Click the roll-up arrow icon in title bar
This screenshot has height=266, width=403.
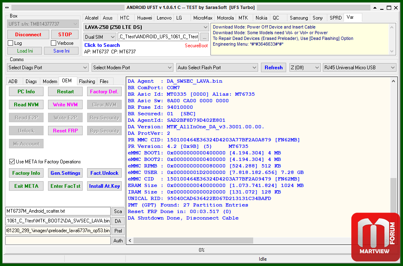pos(375,8)
